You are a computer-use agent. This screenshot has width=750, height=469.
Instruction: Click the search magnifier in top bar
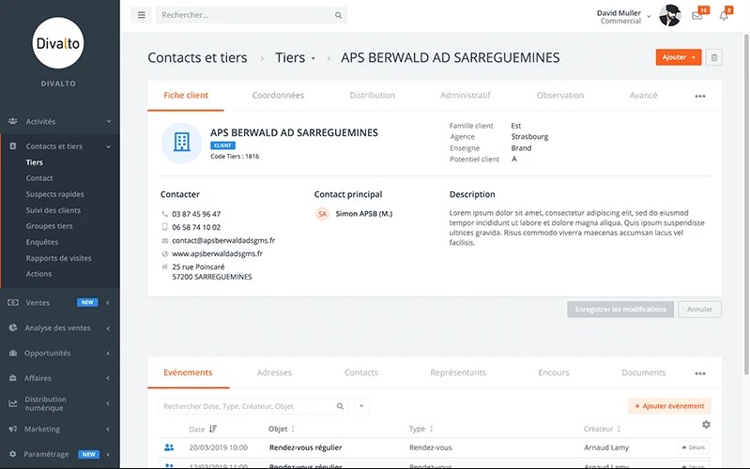coord(339,16)
